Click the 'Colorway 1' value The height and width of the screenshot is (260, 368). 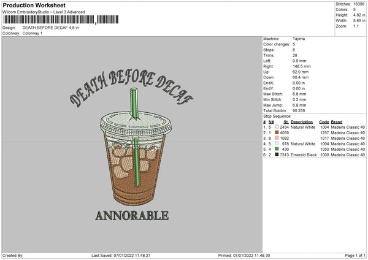(33, 33)
